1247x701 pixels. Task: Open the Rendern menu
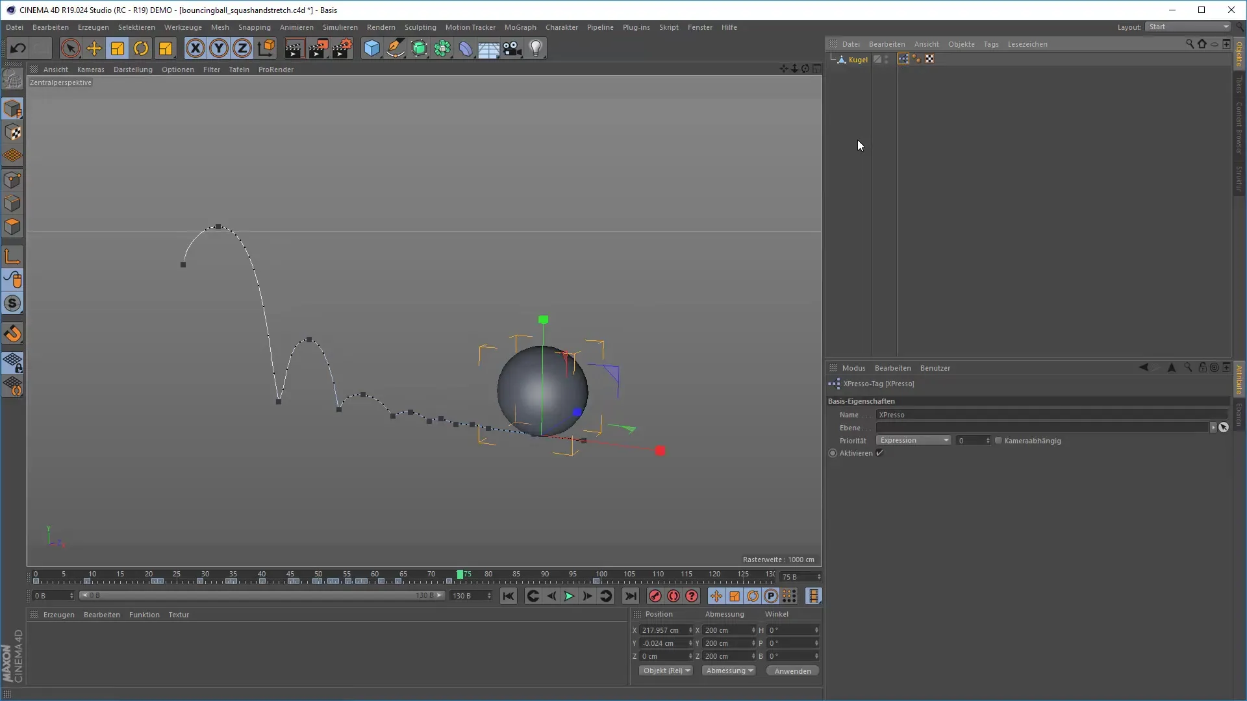coord(381,27)
